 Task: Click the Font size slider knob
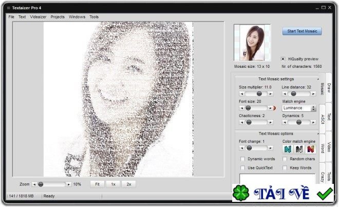pyautogui.click(x=248, y=108)
